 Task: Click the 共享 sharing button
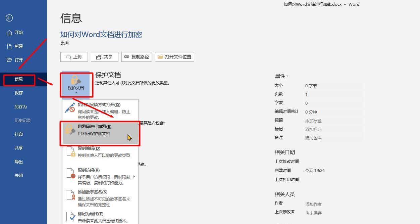click(104, 57)
